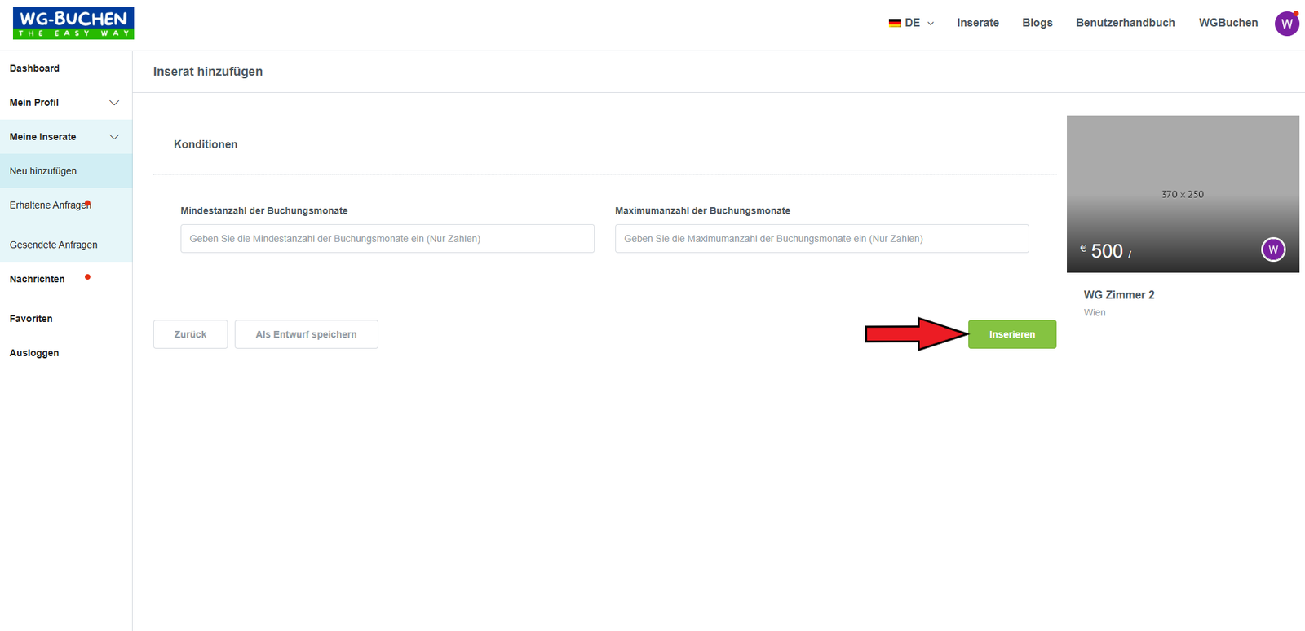The width and height of the screenshot is (1305, 631).
Task: Focus the Maximumanzahl der Buchungsmonate field
Action: 822,239
